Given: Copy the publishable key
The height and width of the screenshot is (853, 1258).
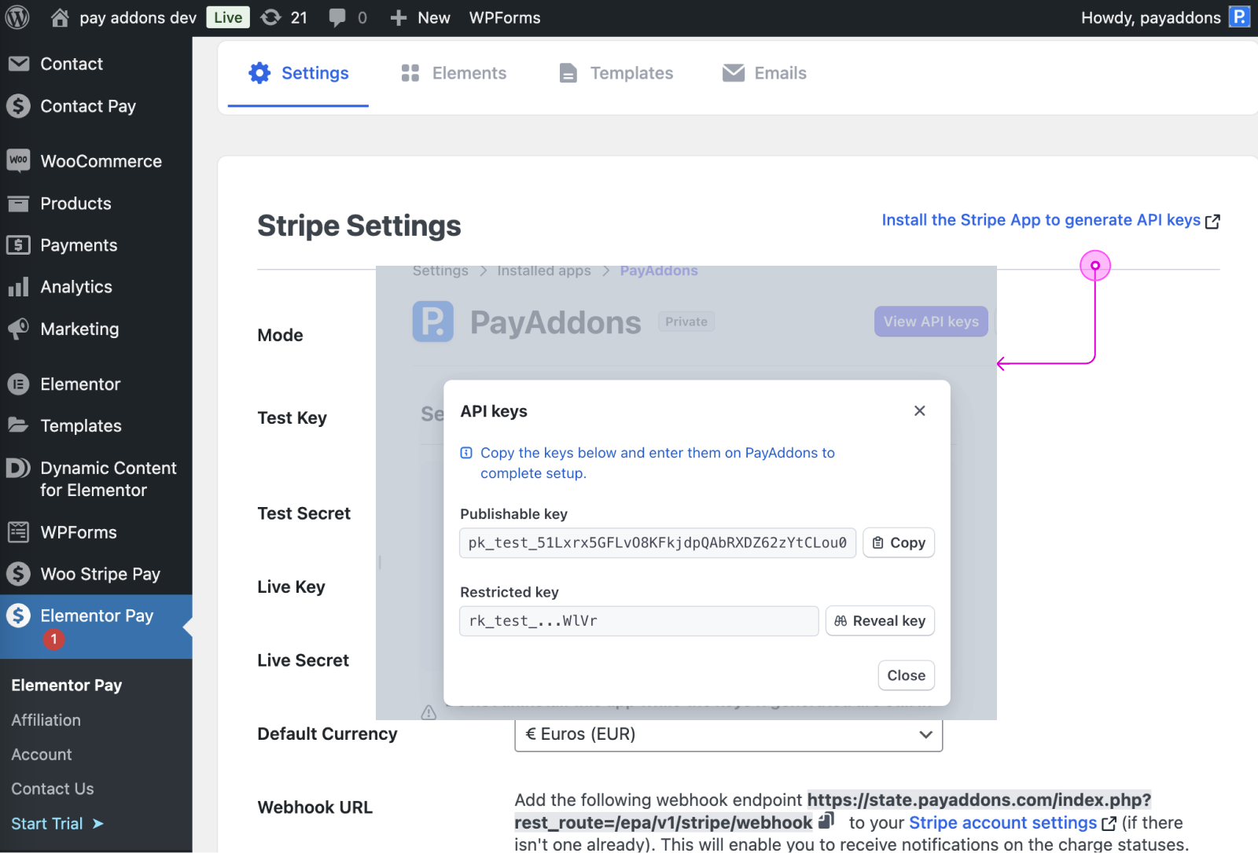Looking at the screenshot, I should click(898, 542).
